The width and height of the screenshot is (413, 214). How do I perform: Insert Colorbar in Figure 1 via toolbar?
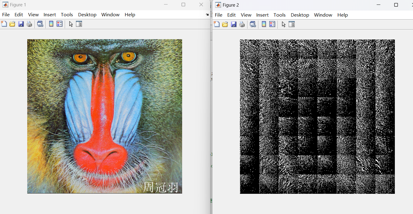tap(51, 24)
